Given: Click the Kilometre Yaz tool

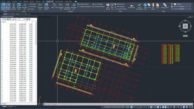Looking at the screenshot, I should tap(74, 6).
